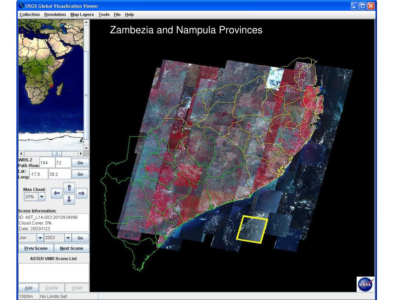This screenshot has width=400, height=300.
Task: Minimize the USGS Global Visualization Viewer window
Action: point(354,6)
